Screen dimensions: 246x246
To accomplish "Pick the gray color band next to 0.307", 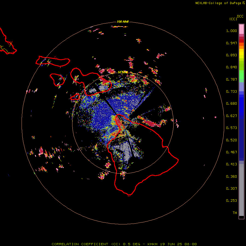I will point(241,190).
